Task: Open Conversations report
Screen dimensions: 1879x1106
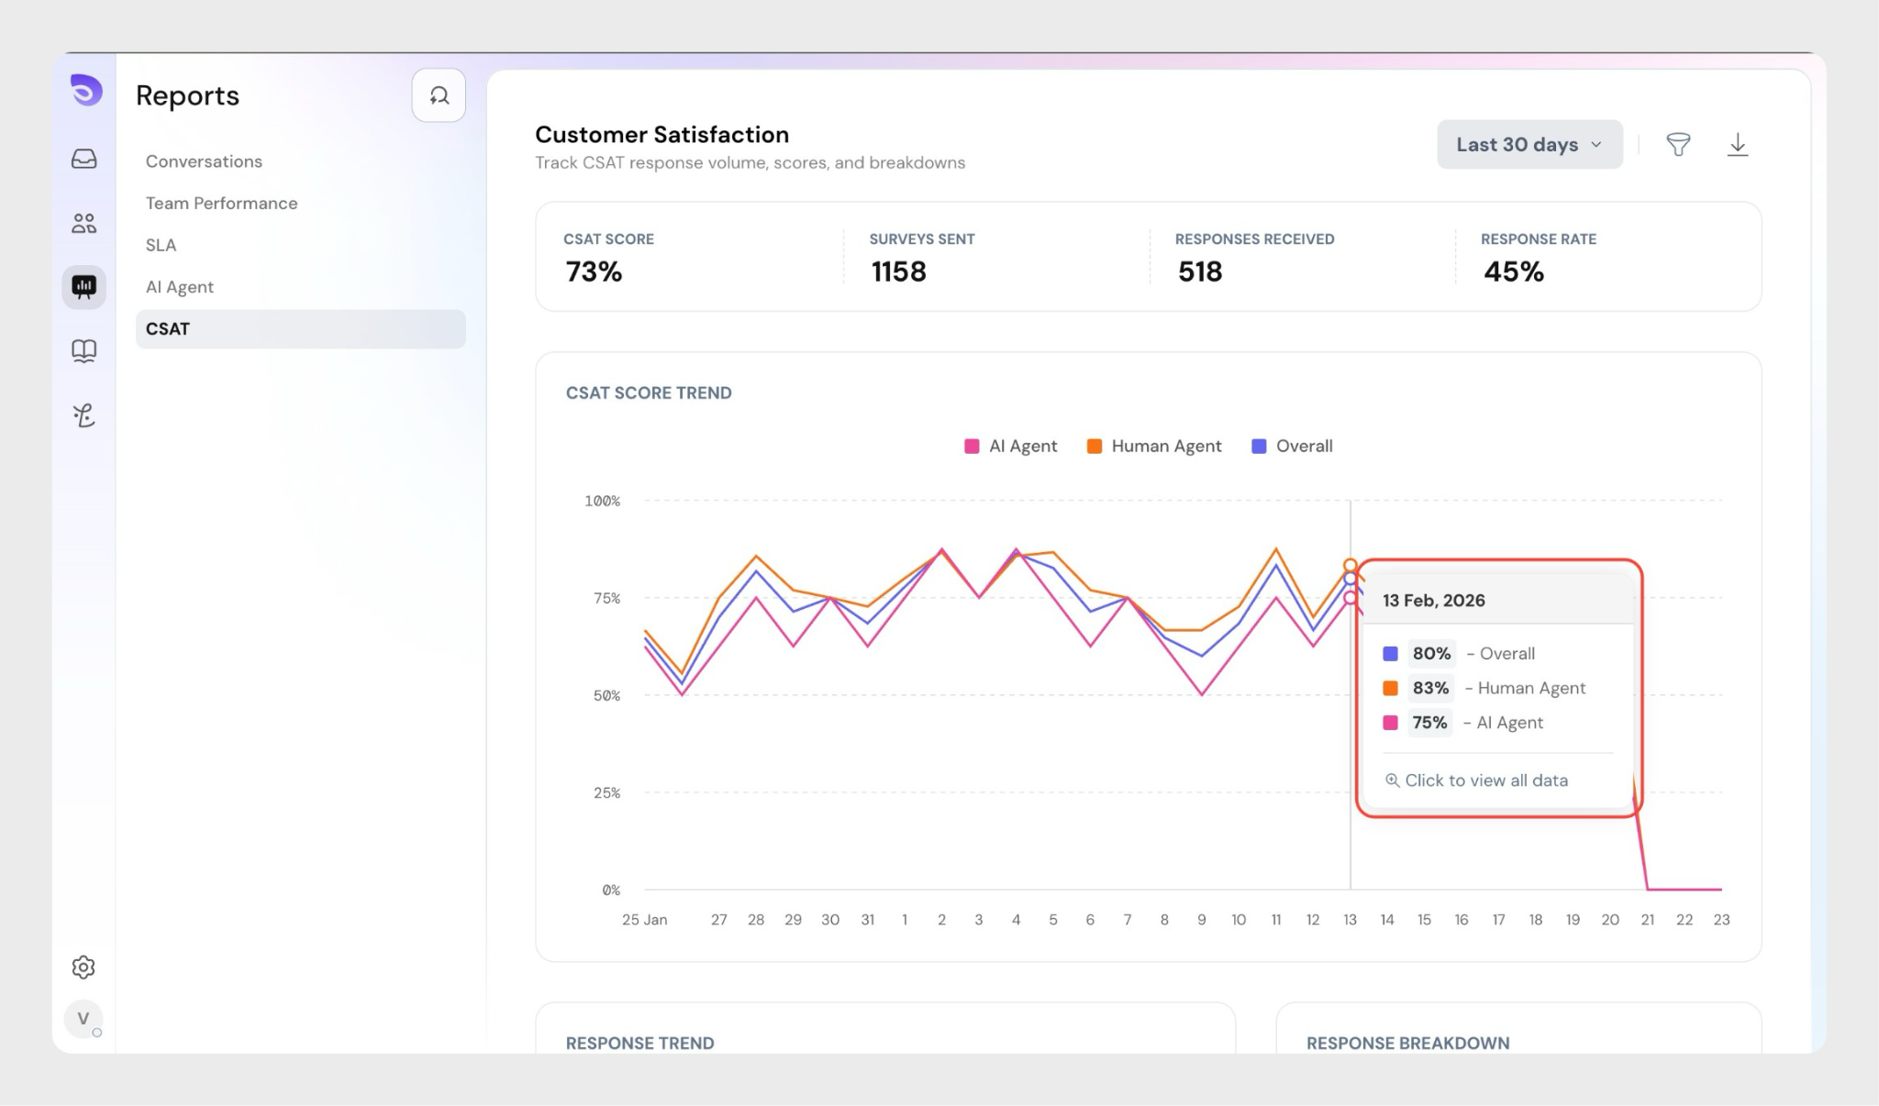Action: click(x=204, y=161)
